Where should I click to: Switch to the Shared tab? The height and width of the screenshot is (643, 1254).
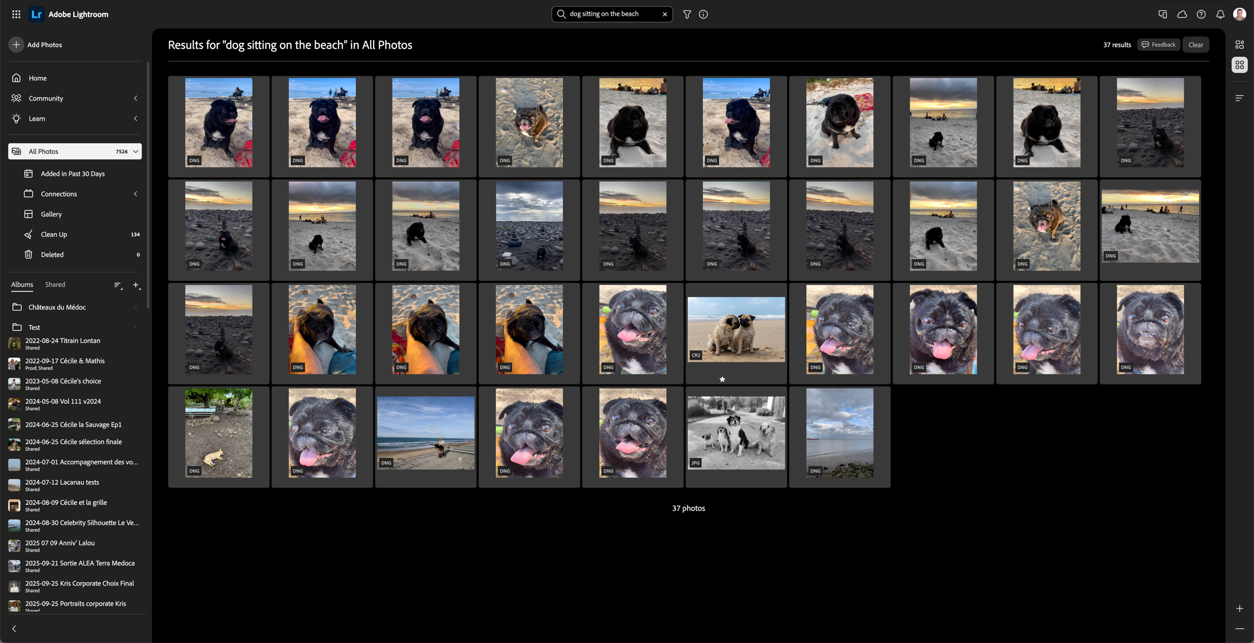pyautogui.click(x=55, y=284)
